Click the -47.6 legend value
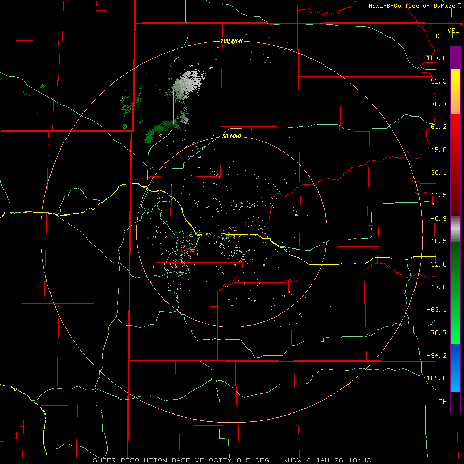464x464 pixels. click(437, 287)
